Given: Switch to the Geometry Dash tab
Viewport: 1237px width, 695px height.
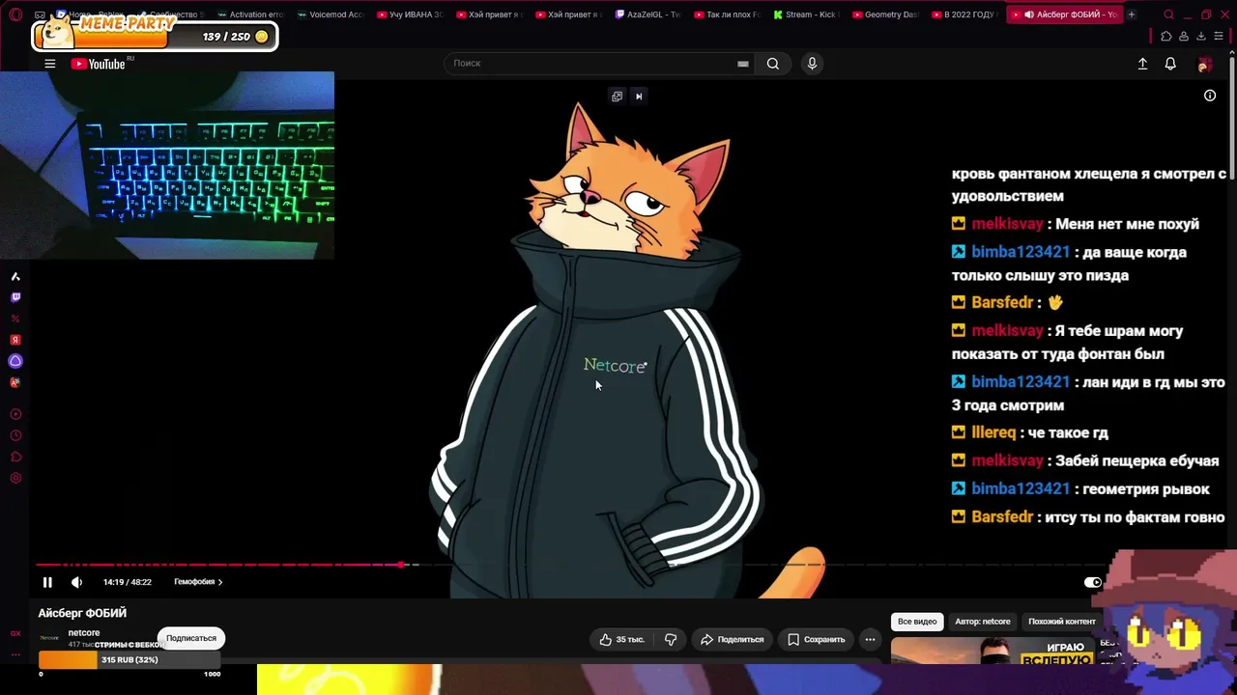Looking at the screenshot, I should coord(886,14).
